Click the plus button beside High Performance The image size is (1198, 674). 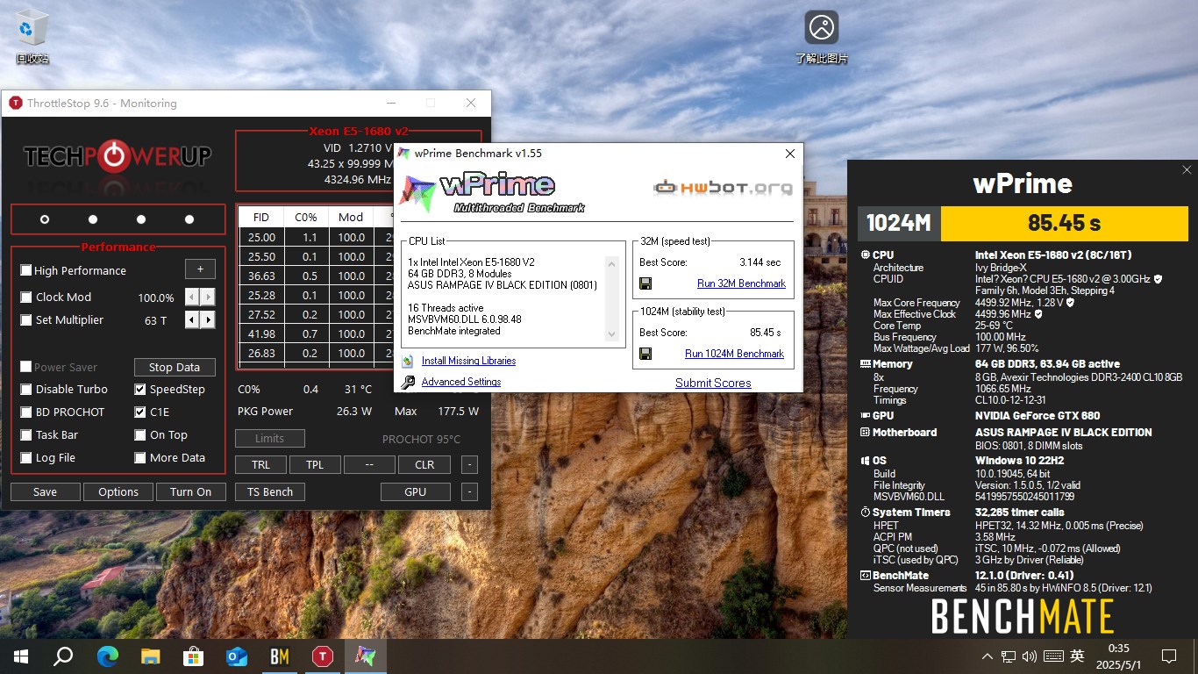[200, 269]
